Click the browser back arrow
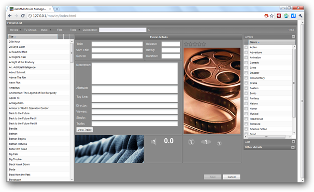The image size is (314, 192). pyautogui.click(x=10, y=16)
